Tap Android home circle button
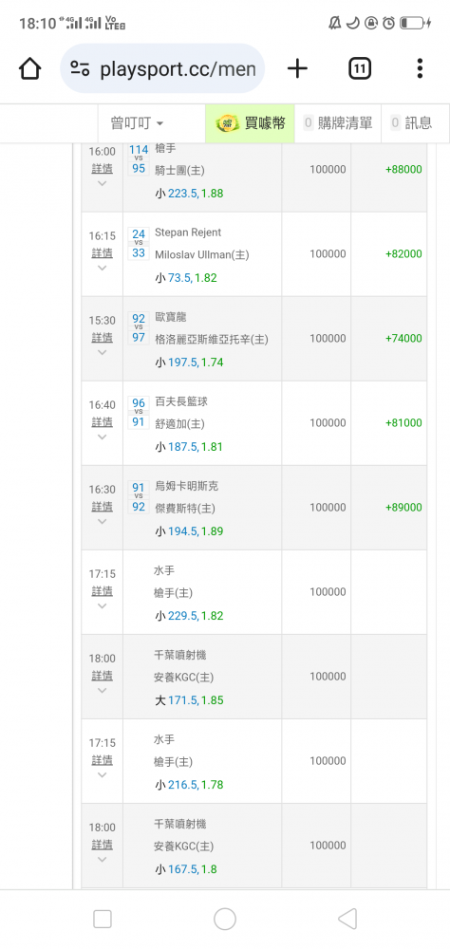The height and width of the screenshot is (949, 450). coord(225,919)
